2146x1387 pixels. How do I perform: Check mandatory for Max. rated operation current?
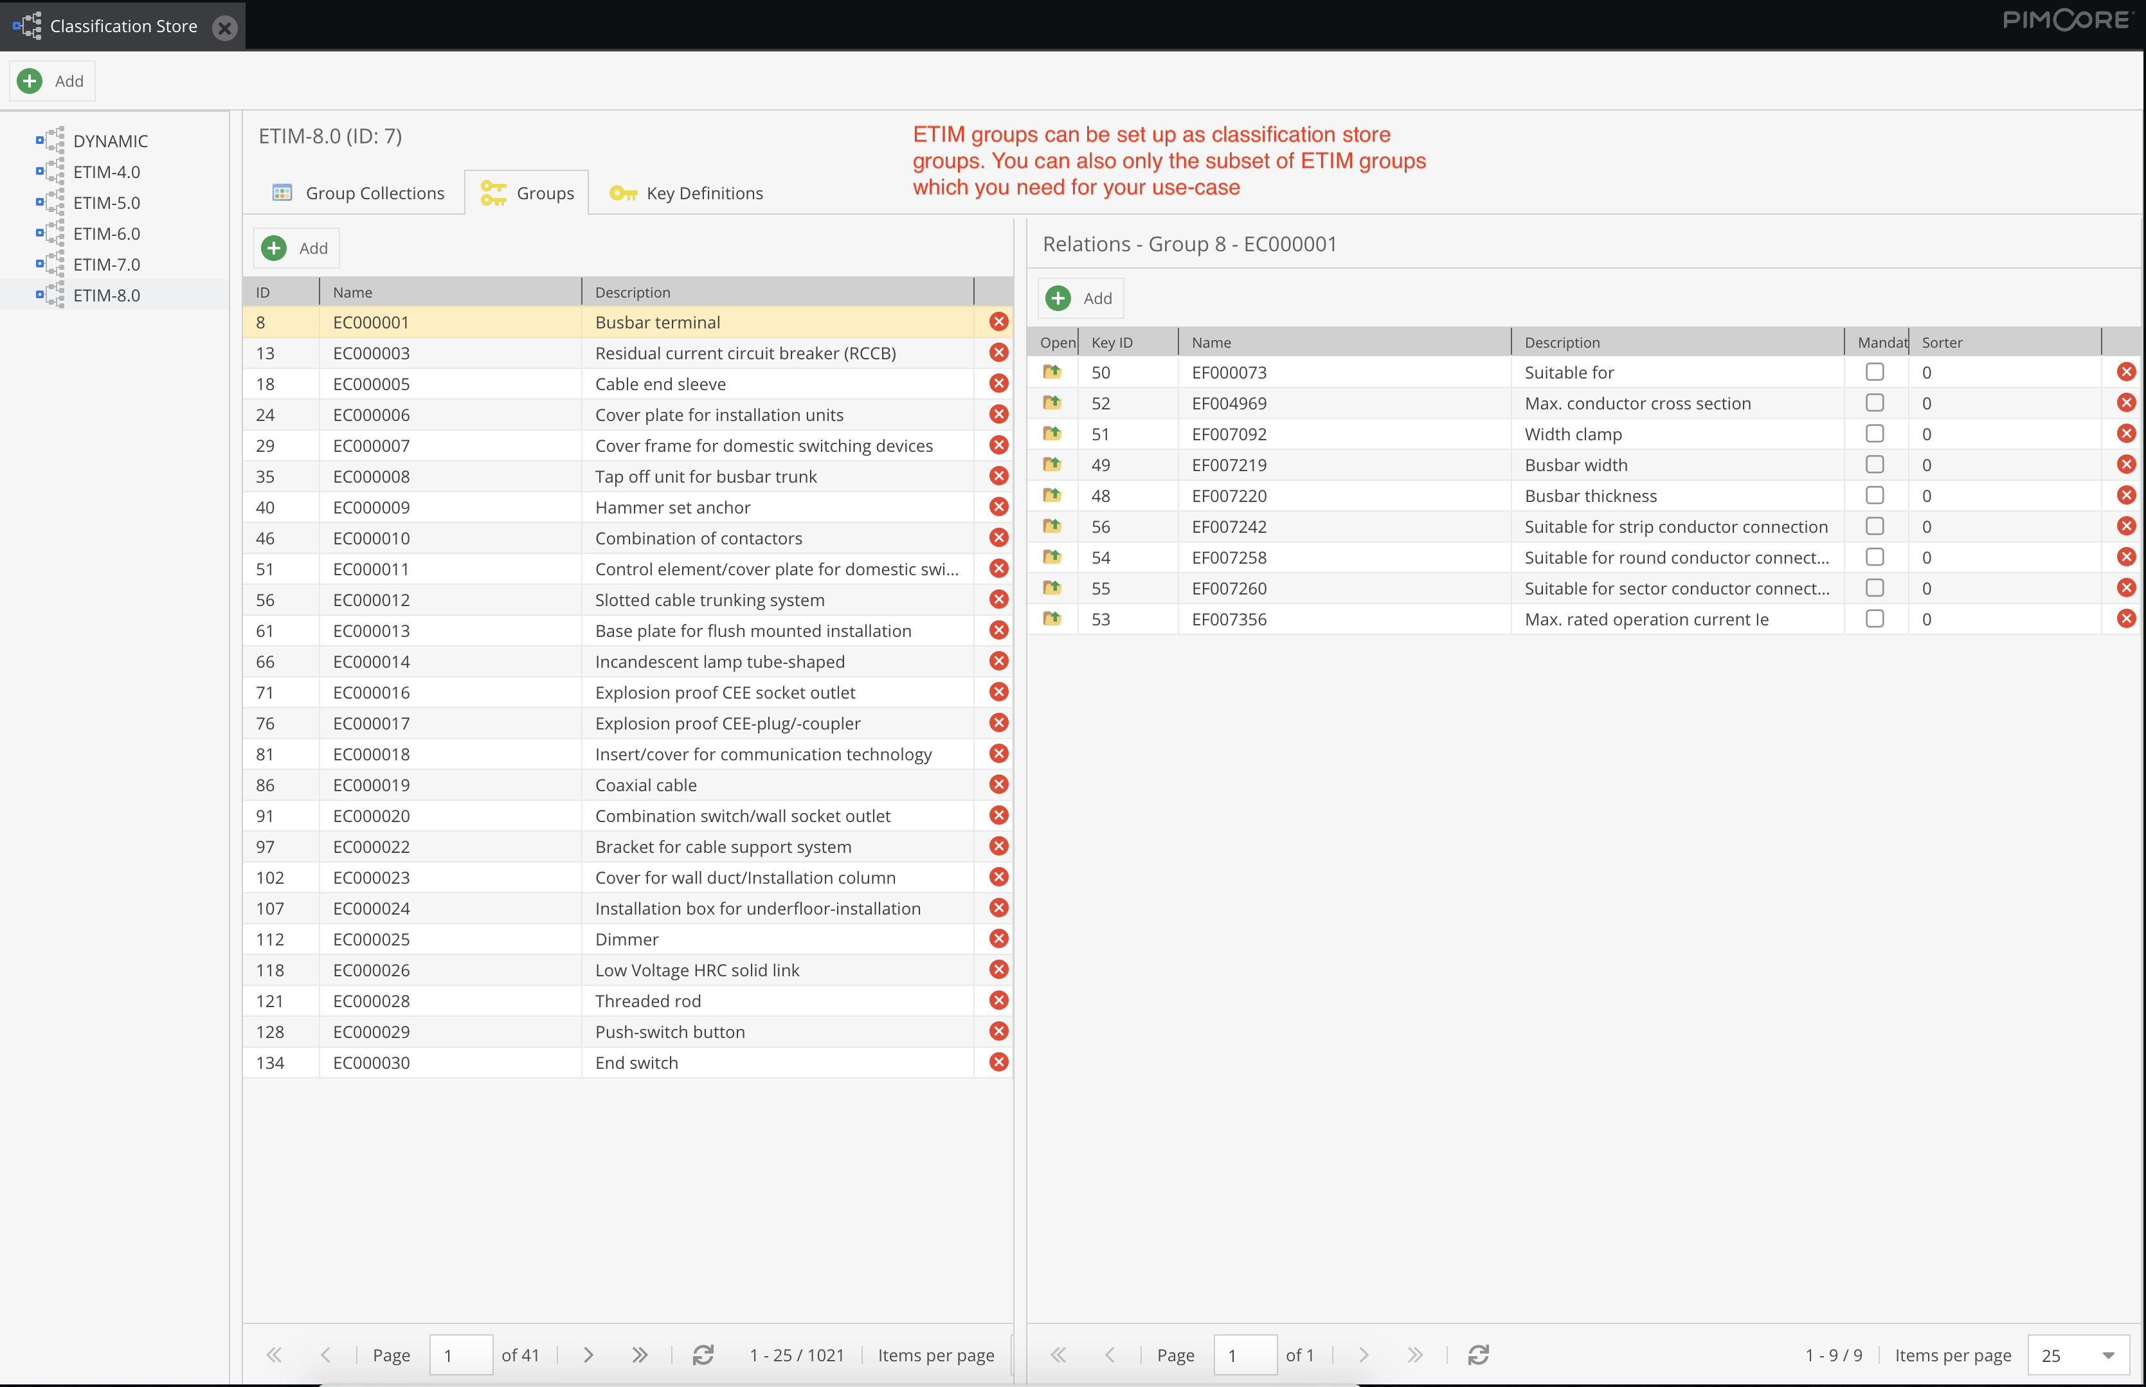tap(1875, 619)
